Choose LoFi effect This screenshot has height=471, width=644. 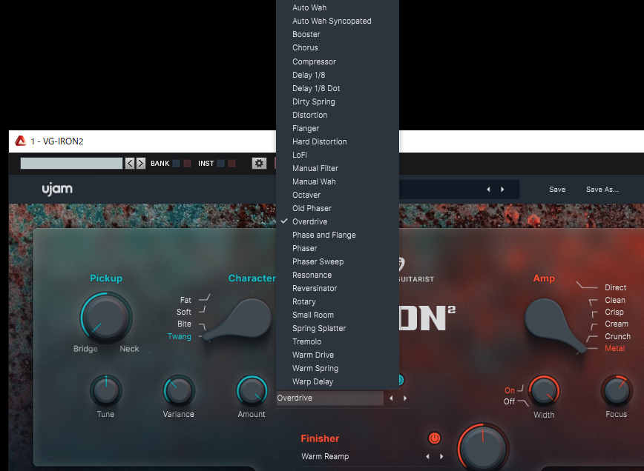[337, 155]
